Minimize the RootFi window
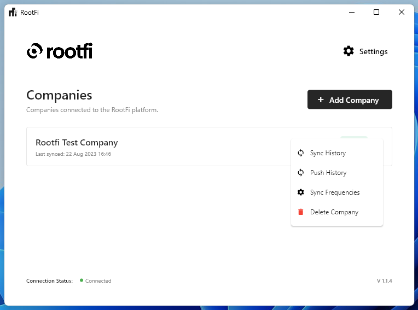Screen dimensions: 418x310 point(352,12)
